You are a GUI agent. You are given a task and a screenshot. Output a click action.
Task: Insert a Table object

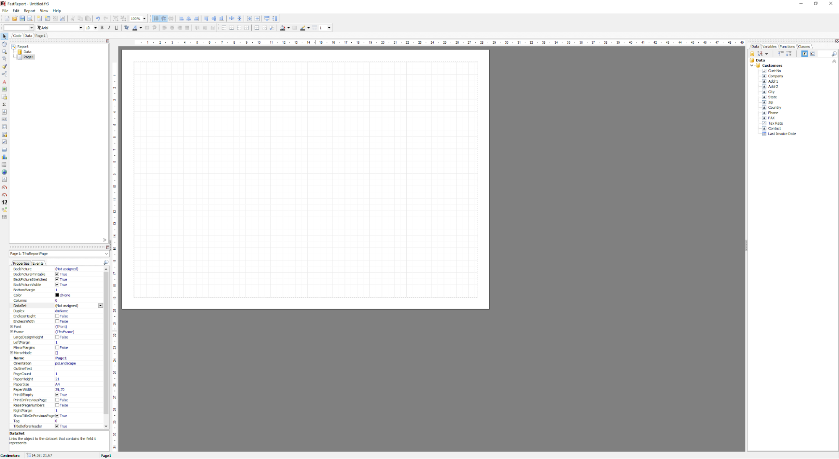pos(4,165)
